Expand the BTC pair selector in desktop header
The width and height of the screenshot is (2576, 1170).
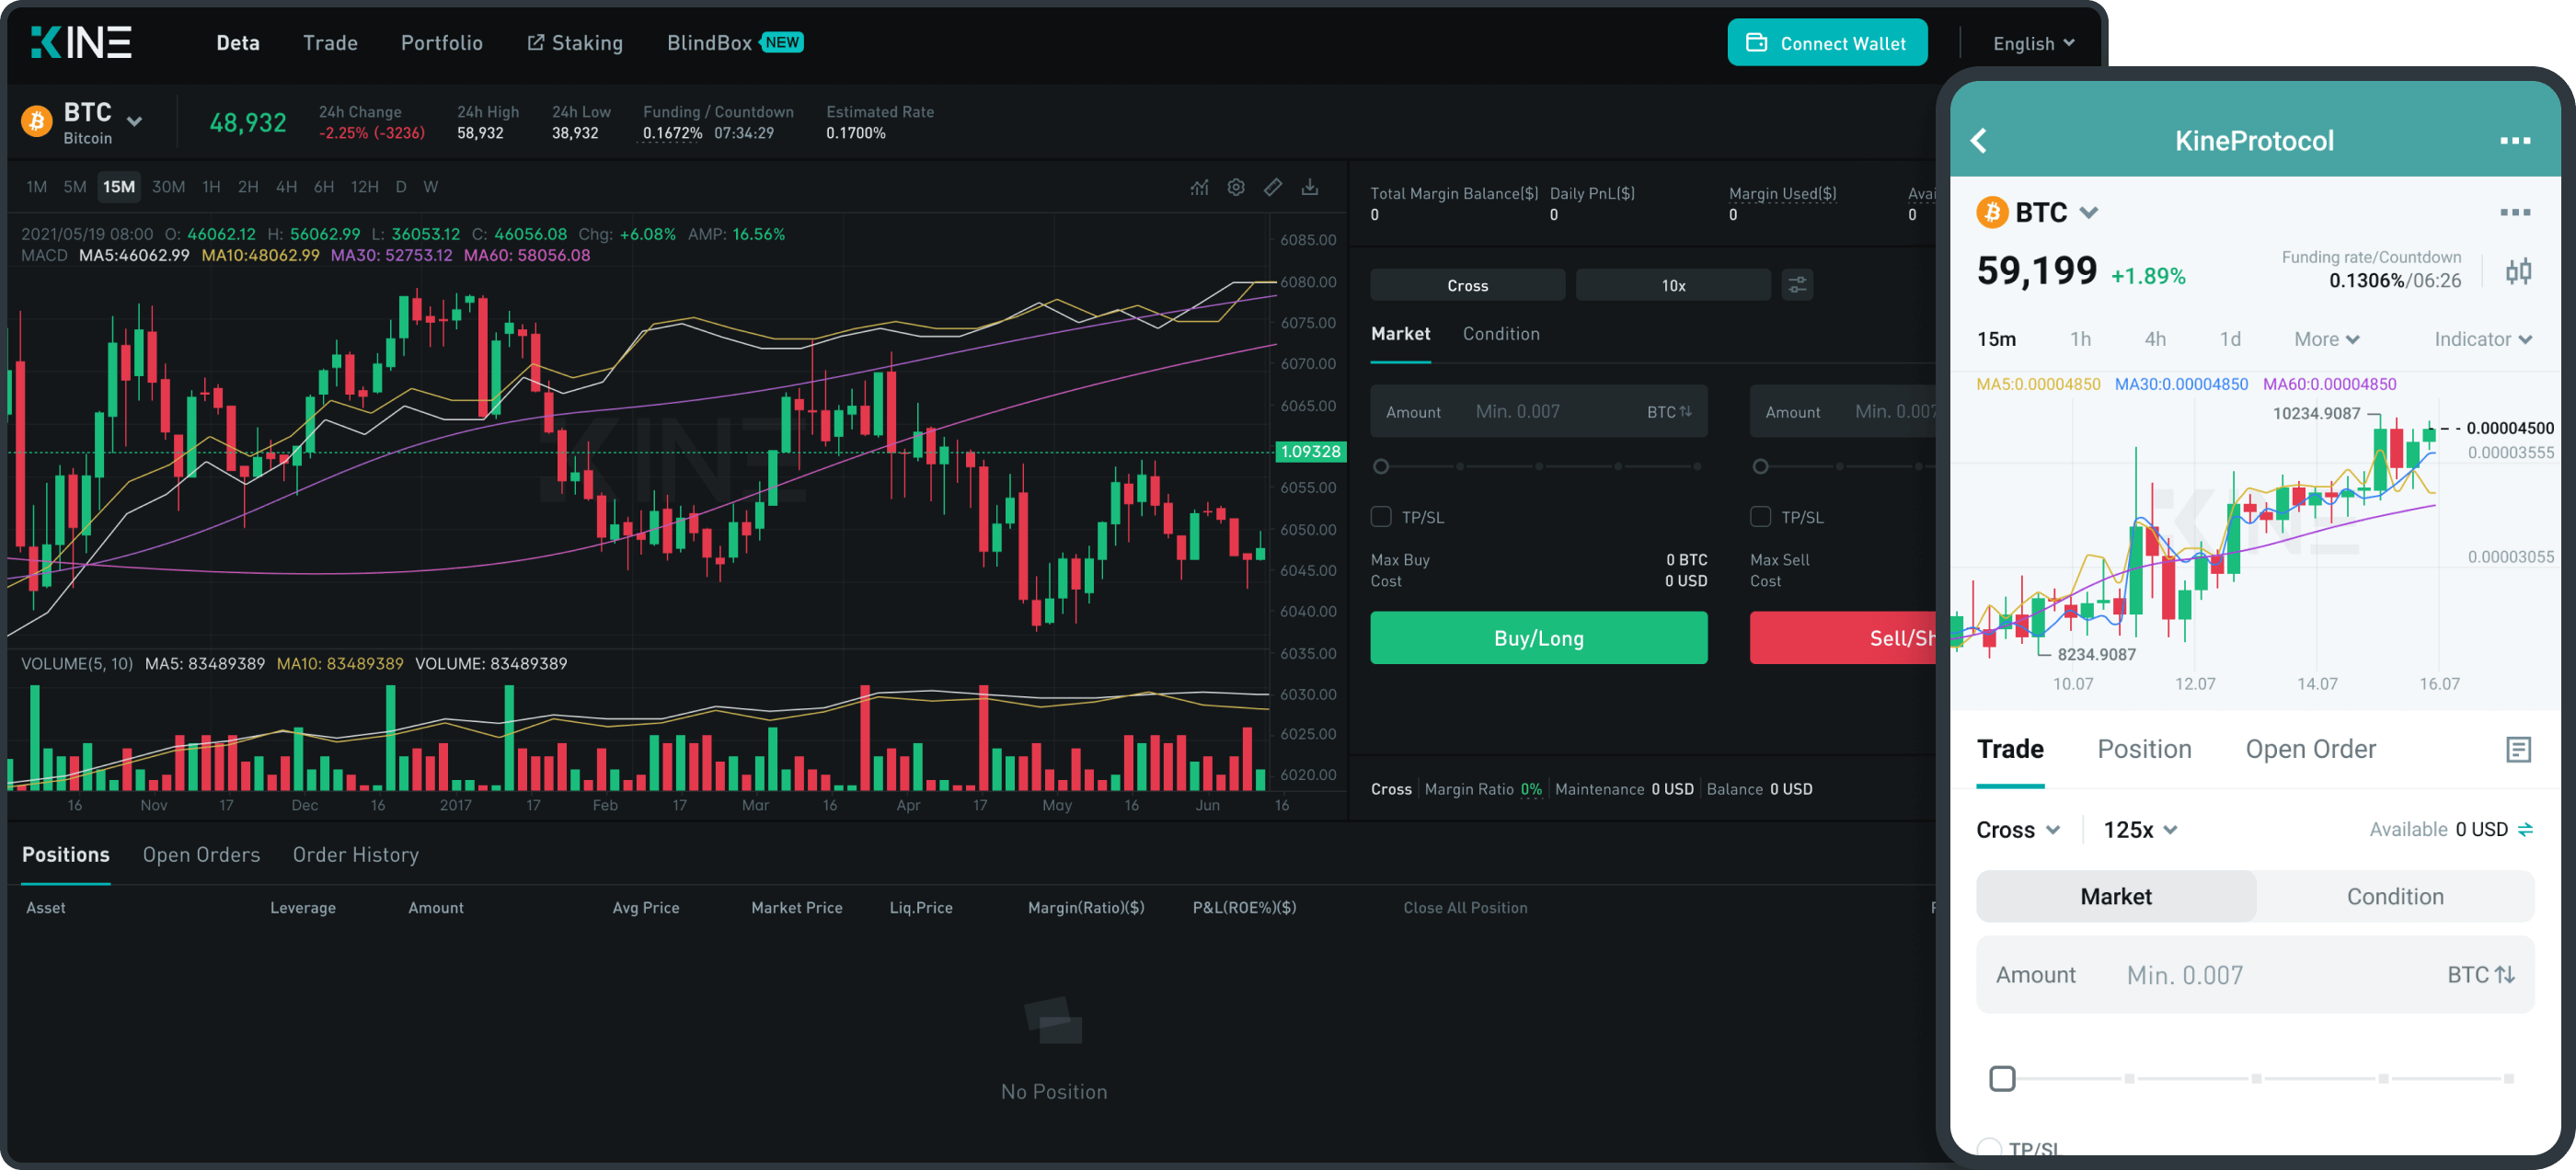point(134,122)
